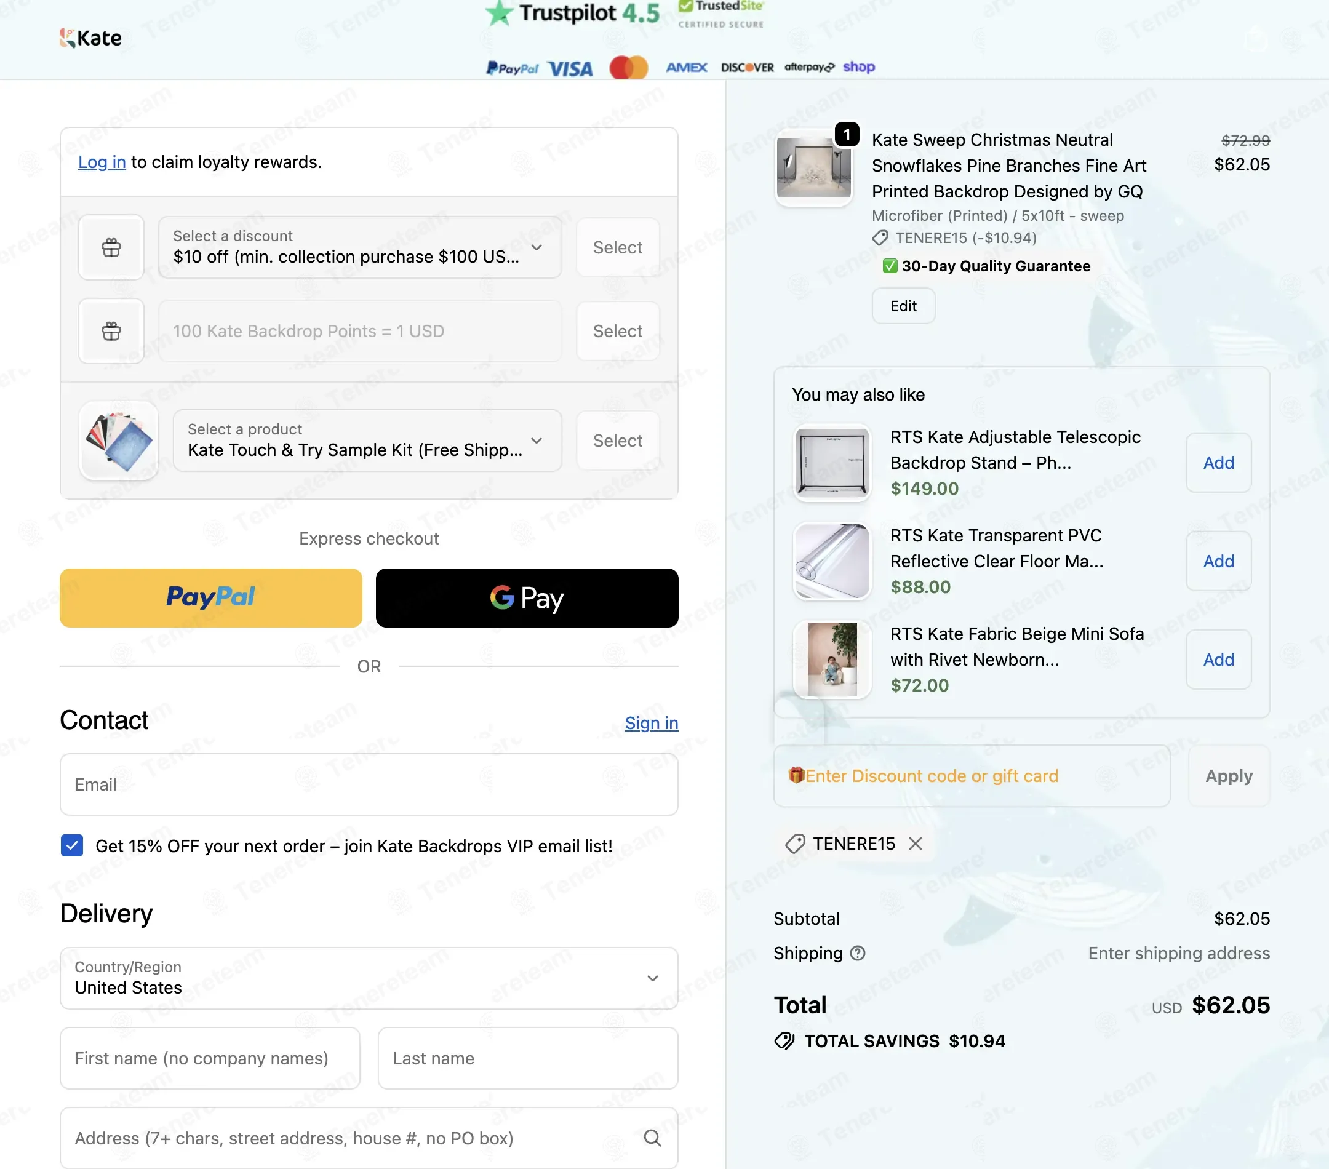Click the Beige Mini Sofa product thumbnail

(832, 660)
